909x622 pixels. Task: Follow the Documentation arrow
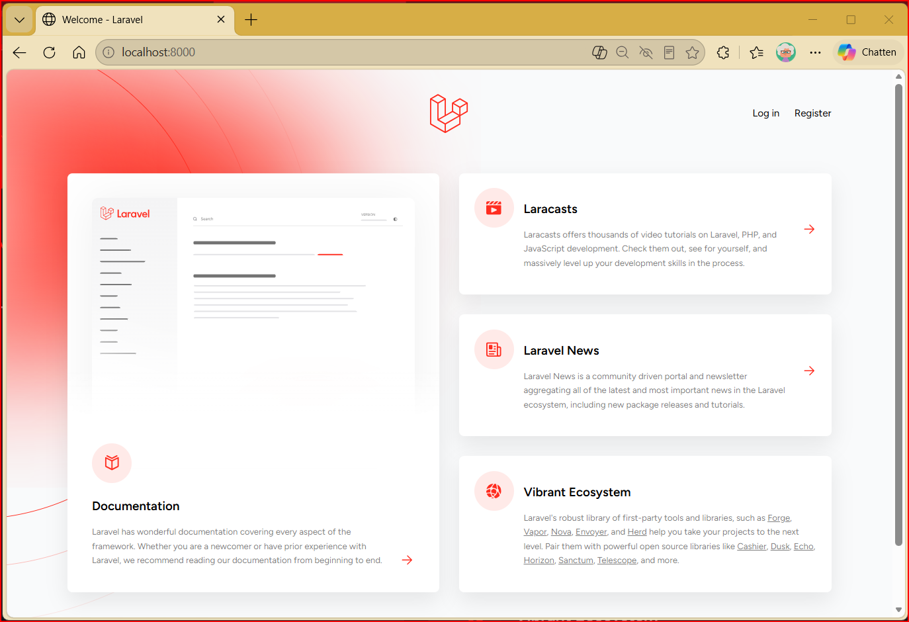pyautogui.click(x=408, y=560)
